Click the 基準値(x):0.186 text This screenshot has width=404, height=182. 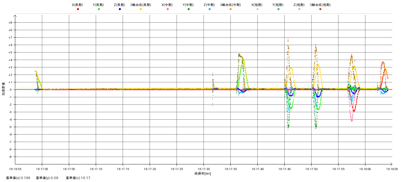(18, 178)
